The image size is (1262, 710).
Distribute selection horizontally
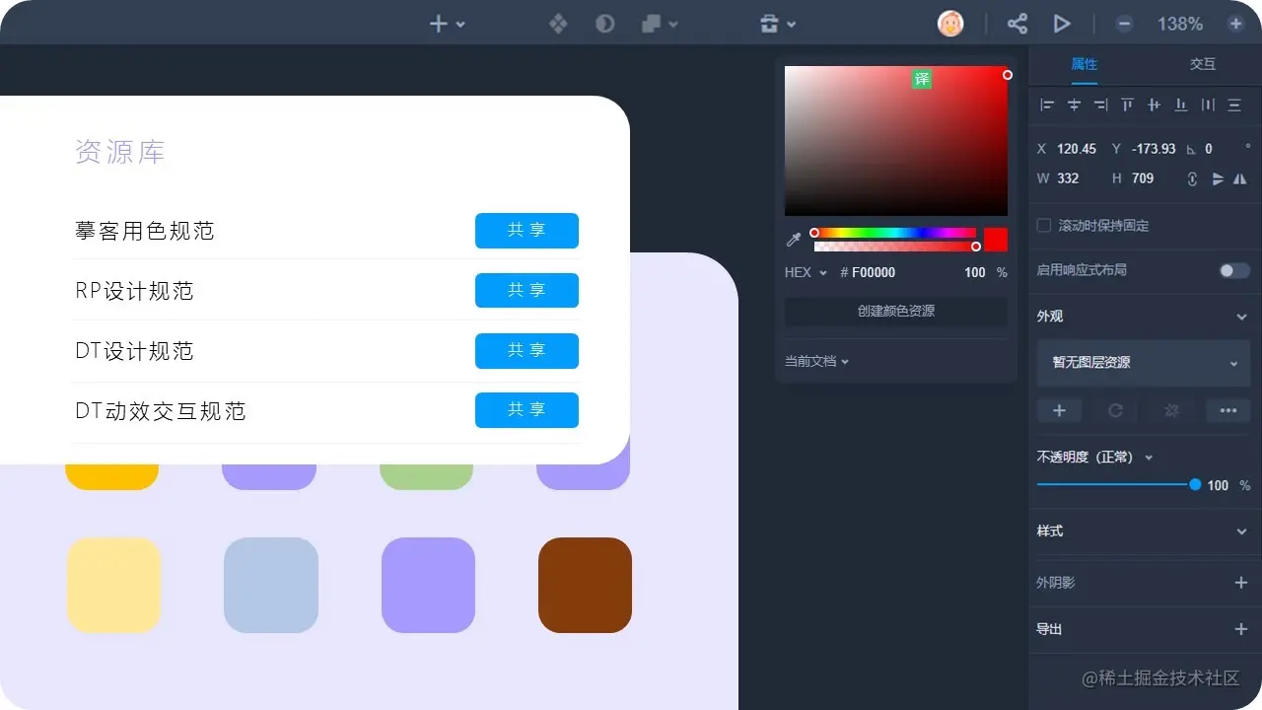coord(1208,105)
